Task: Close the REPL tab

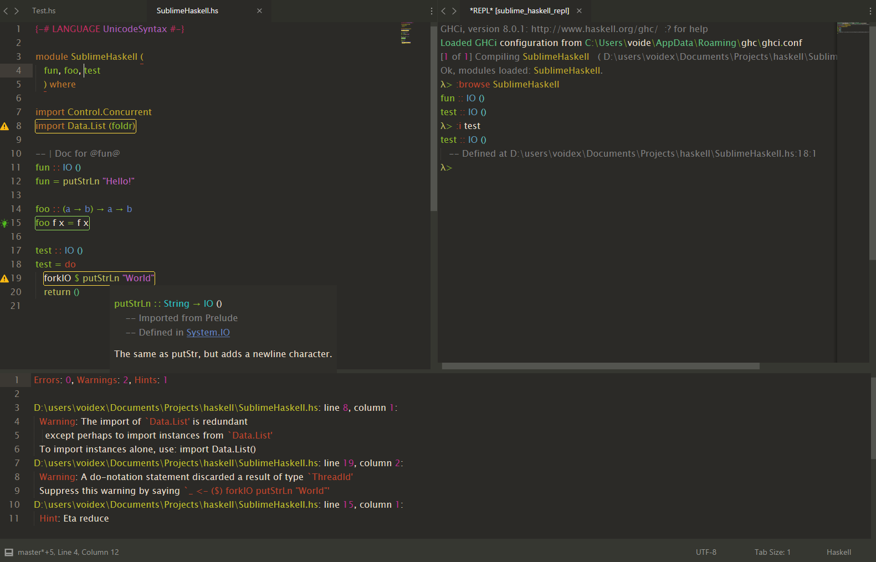Action: coord(579,11)
